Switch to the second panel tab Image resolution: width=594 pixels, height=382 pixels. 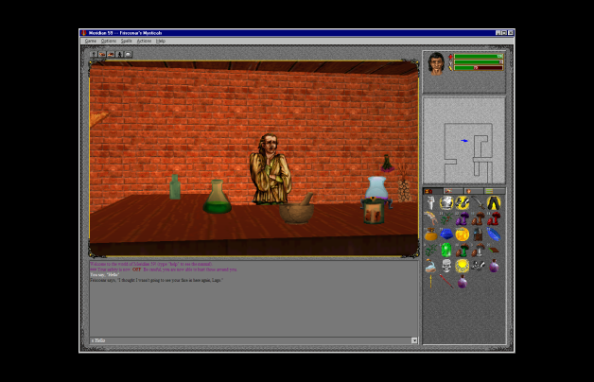(453, 191)
